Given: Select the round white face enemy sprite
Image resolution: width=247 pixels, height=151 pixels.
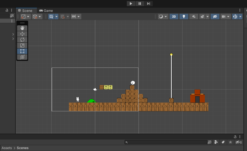Looking at the screenshot, I should tap(133, 83).
